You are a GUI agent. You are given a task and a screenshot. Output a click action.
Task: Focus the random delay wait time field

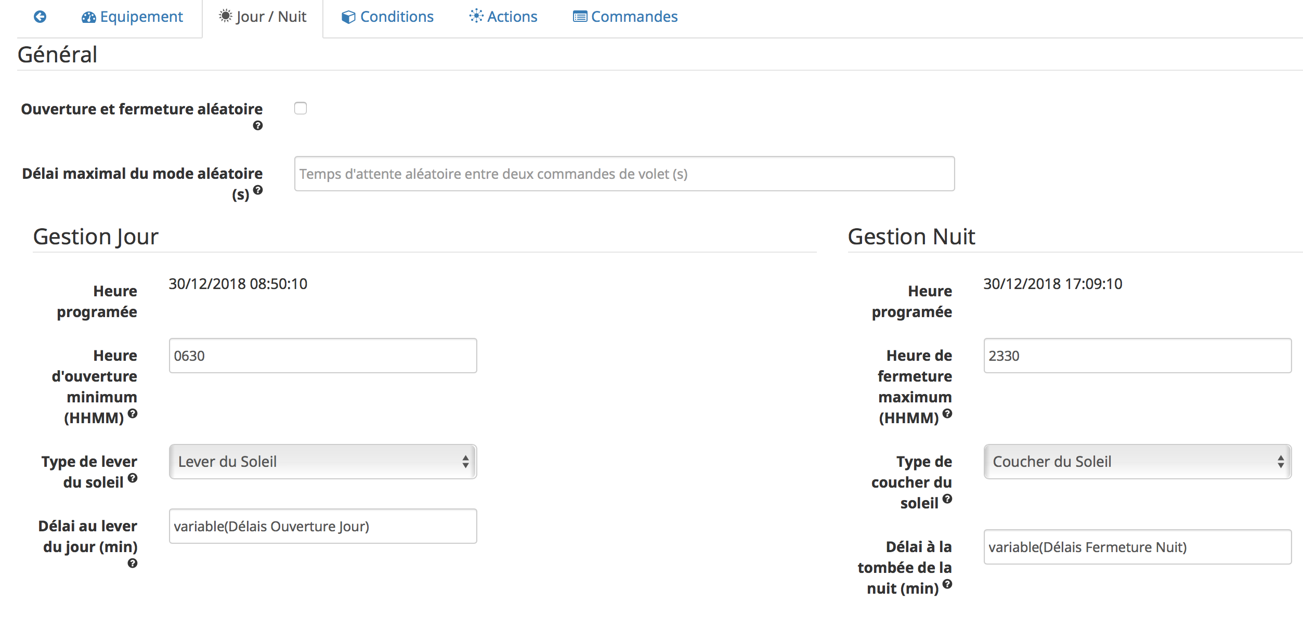click(x=624, y=174)
